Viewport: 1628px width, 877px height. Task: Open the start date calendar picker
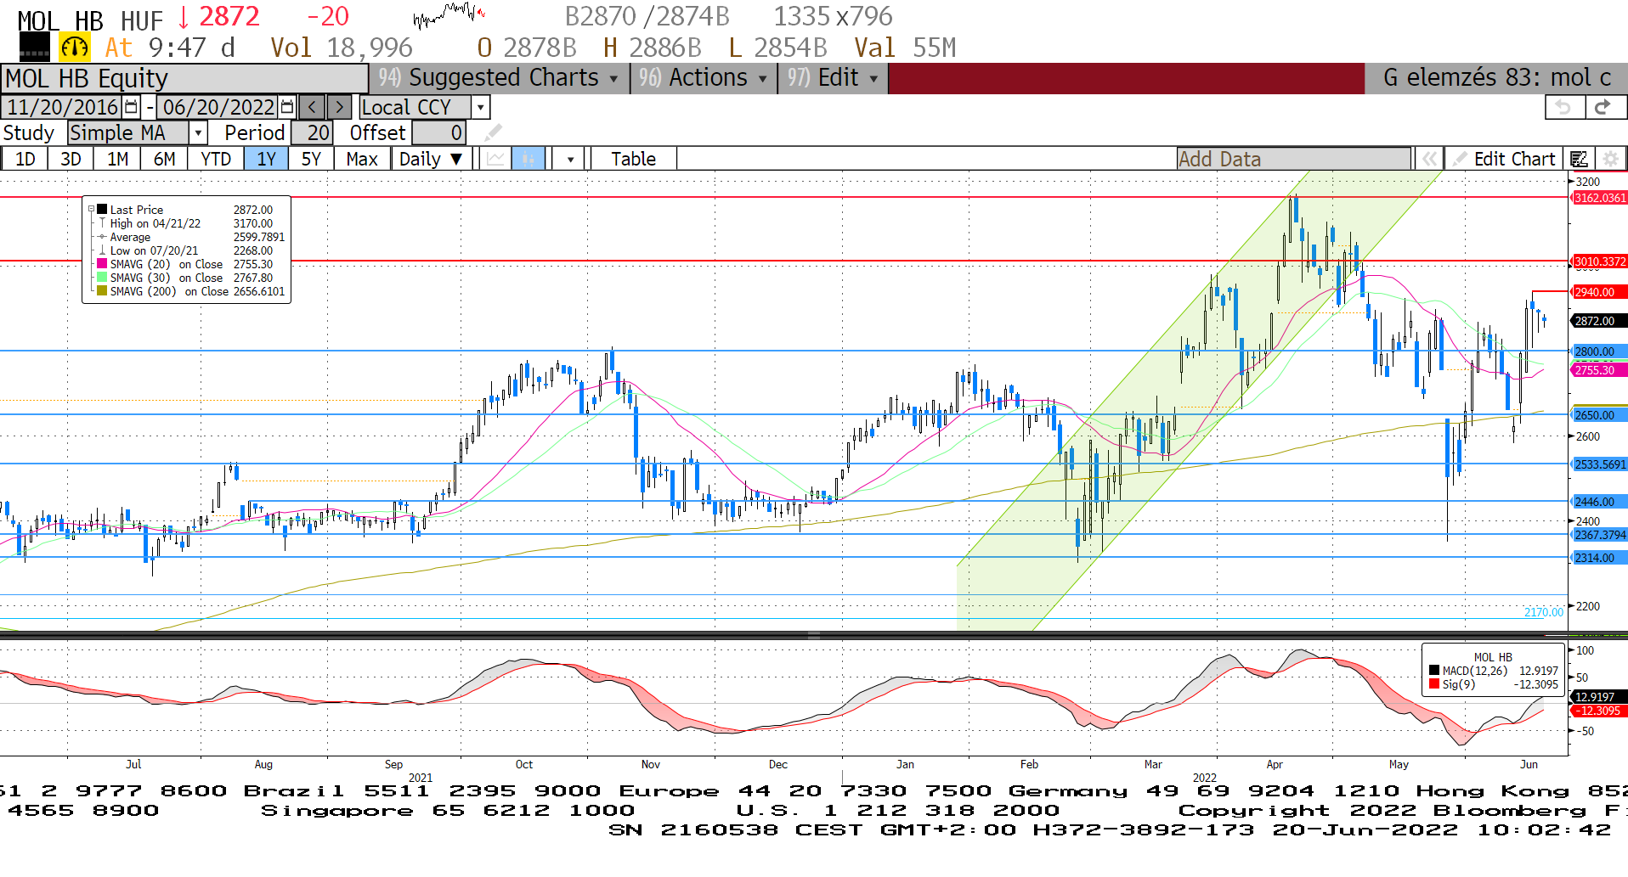pos(131,107)
